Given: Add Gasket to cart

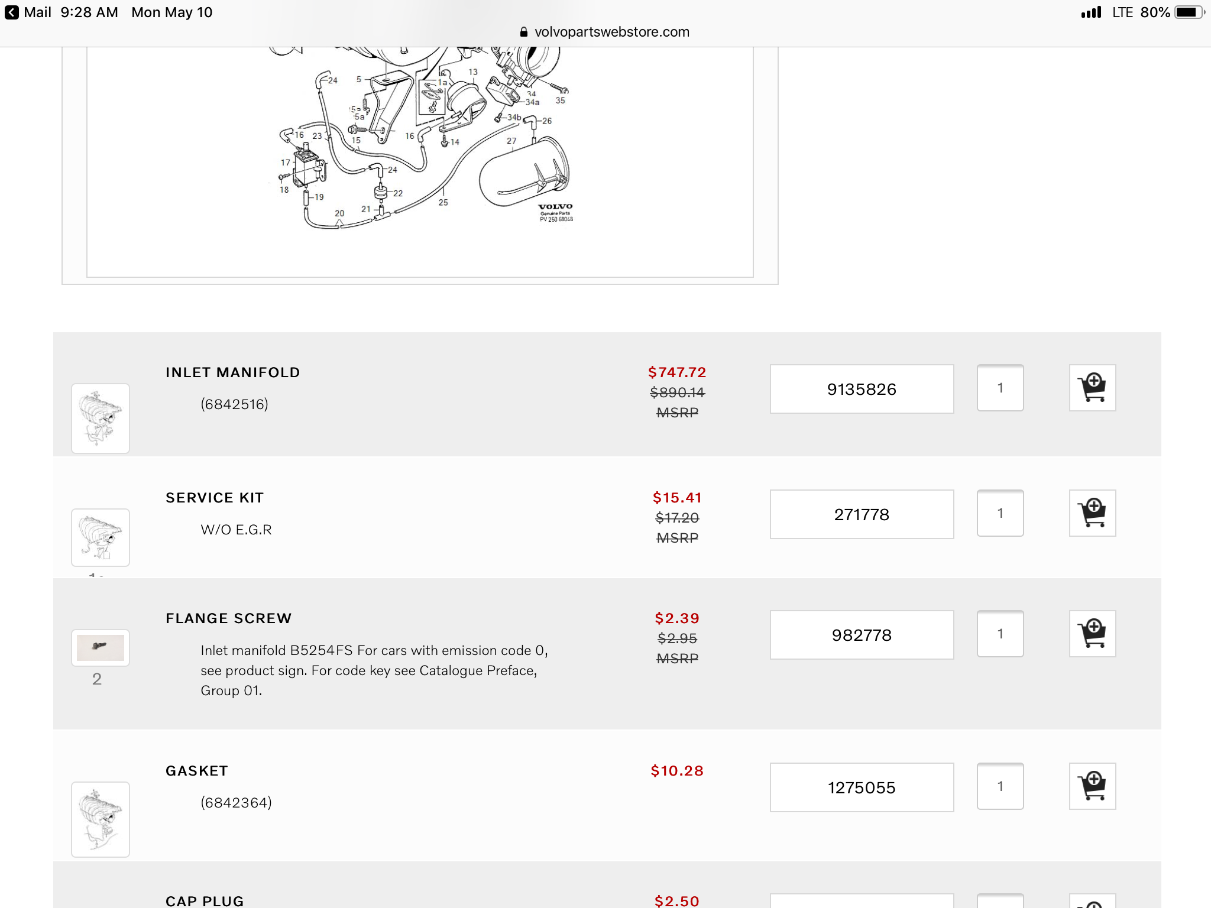Looking at the screenshot, I should point(1092,786).
